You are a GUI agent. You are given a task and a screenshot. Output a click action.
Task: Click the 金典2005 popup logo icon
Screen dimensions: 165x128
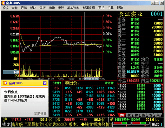(x=5, y=83)
